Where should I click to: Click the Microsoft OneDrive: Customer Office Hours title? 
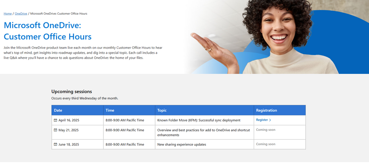(48, 31)
